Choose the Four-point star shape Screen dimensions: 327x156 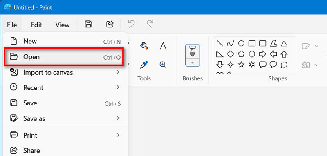tap(231, 65)
